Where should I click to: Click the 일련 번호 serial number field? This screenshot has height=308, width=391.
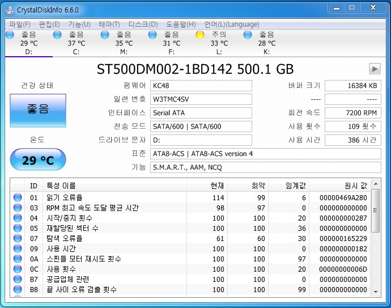click(201, 99)
